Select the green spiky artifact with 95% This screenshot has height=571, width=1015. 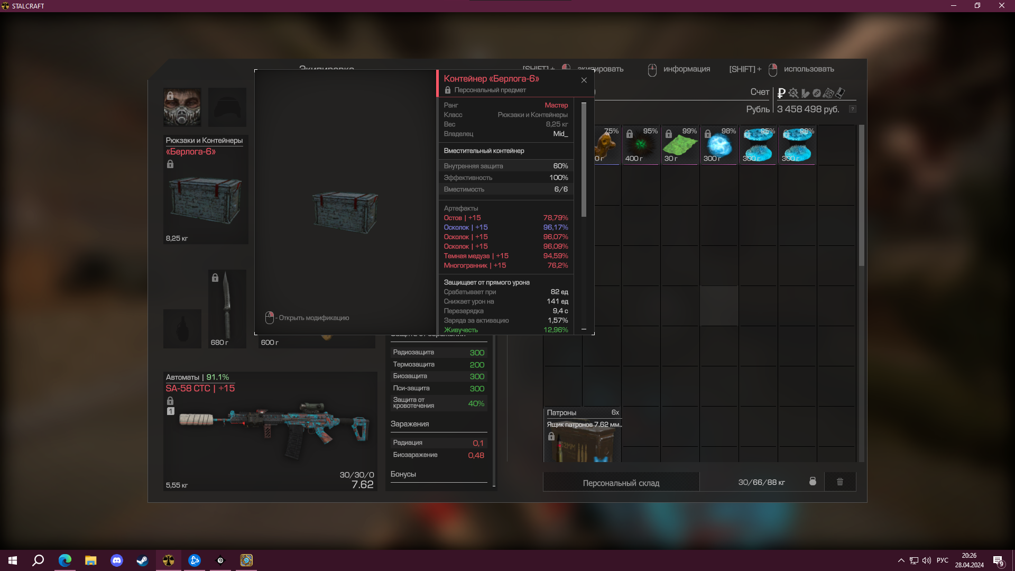(x=641, y=145)
